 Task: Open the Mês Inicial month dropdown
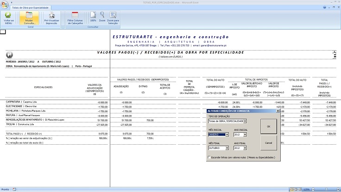[x=227, y=135]
